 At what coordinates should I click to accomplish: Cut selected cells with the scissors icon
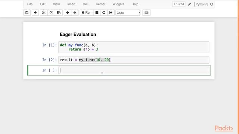(44, 13)
